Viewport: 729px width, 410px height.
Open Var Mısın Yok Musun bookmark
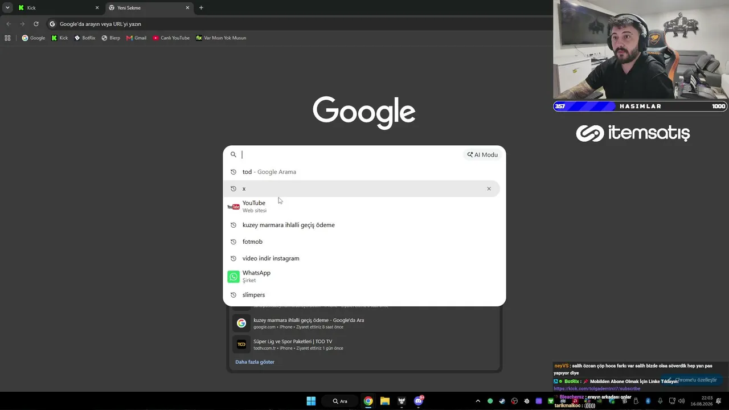pyautogui.click(x=221, y=38)
